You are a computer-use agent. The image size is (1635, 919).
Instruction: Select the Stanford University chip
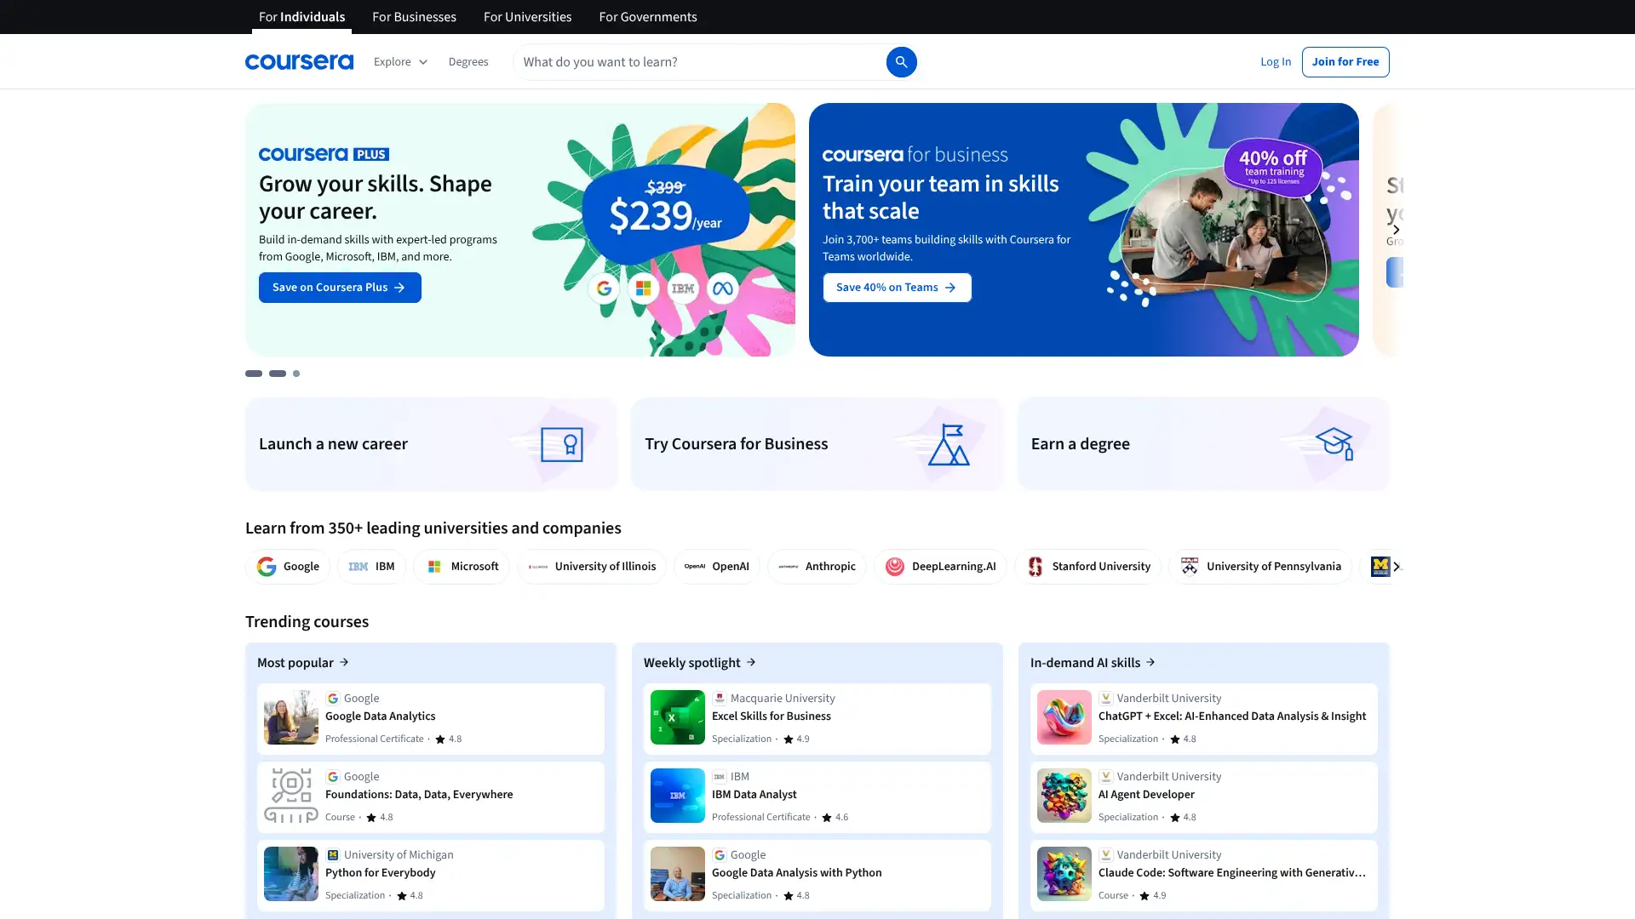(1088, 567)
